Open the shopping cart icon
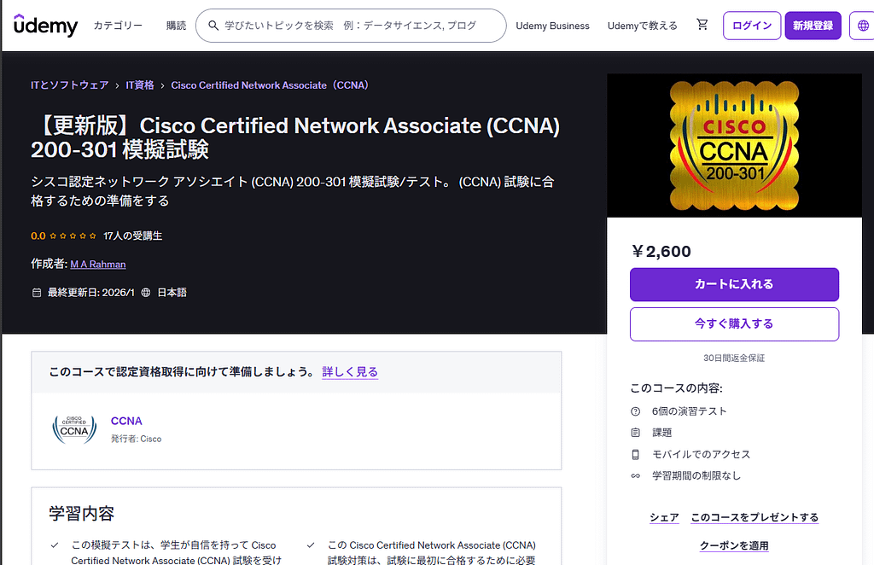Image resolution: width=874 pixels, height=565 pixels. coord(702,26)
